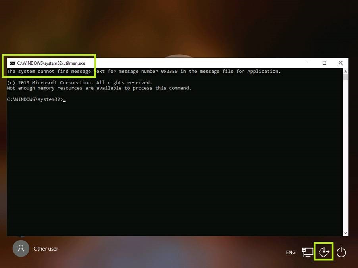Screen dimensions: 358x268
Task: Click the Microsoft Corporation copyright line
Action: (x=79, y=83)
